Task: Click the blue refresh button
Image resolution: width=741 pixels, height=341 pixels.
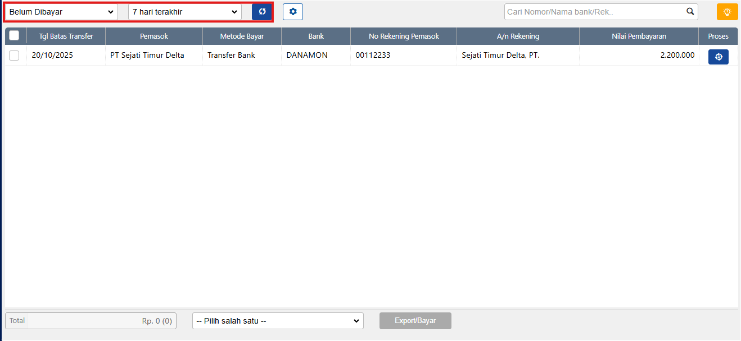Action: click(262, 12)
